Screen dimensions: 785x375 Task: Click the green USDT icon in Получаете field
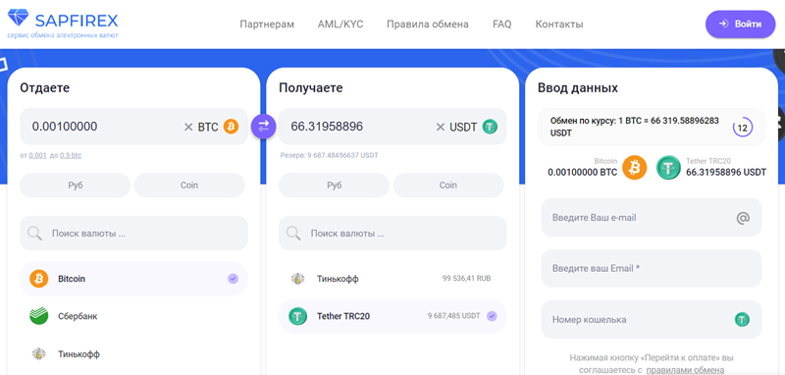[490, 127]
